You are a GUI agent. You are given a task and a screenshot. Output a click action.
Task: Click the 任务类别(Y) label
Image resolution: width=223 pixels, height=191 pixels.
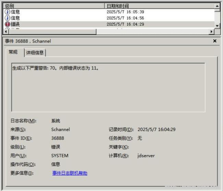coord(121,138)
